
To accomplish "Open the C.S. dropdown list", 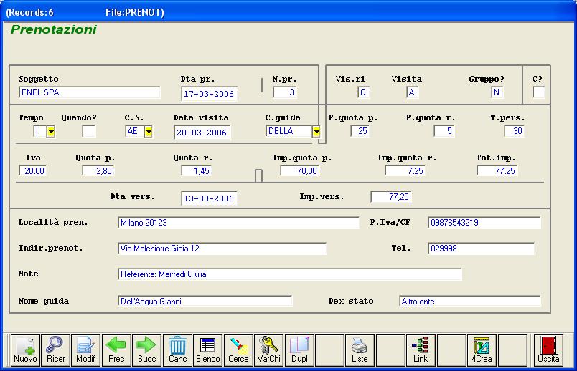I will point(149,132).
